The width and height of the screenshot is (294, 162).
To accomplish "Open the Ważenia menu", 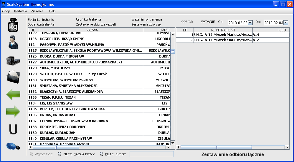I will (x=37, y=11).
